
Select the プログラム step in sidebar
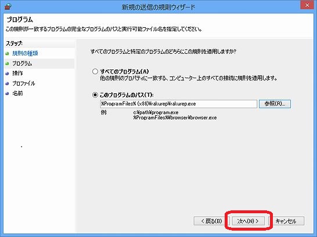click(22, 64)
